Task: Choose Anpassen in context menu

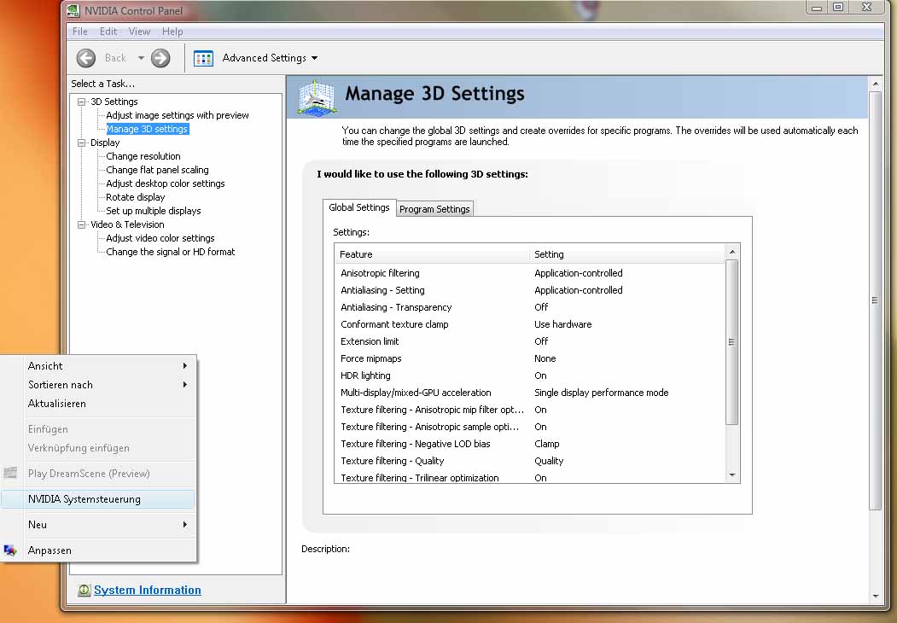Action: (x=98, y=550)
